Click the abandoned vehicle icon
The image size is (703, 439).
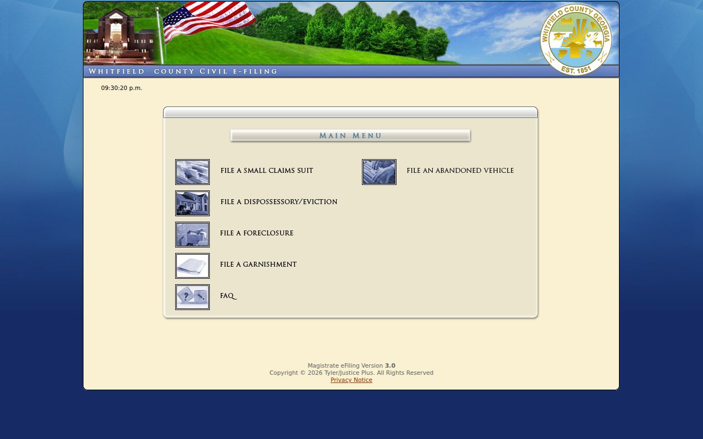click(379, 172)
